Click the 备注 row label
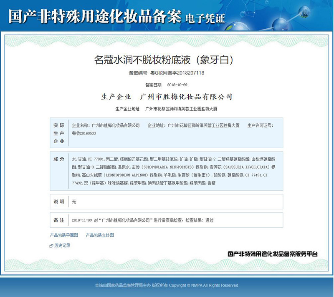This screenshot has width=334, height=297. coord(59,220)
